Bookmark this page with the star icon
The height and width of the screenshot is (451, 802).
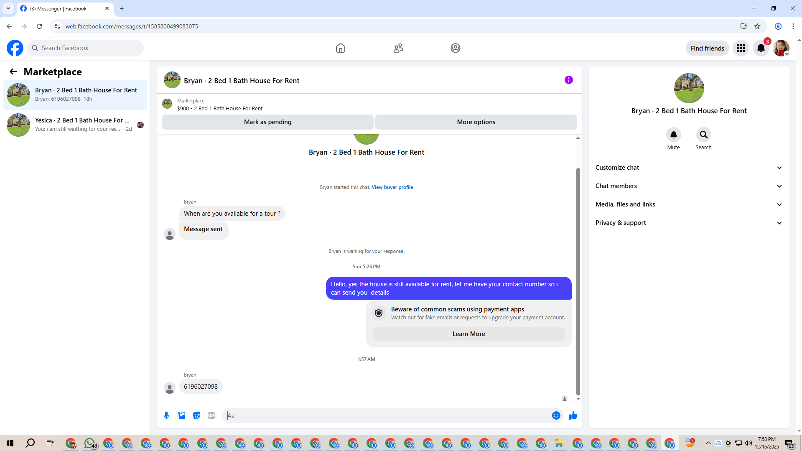pyautogui.click(x=757, y=26)
